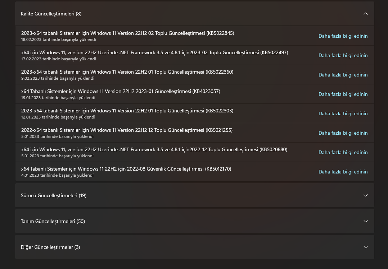Open 'Daha fazla bilgi edinin' link for KB5022360
Screen dimensions: 388x269
pos(343,75)
